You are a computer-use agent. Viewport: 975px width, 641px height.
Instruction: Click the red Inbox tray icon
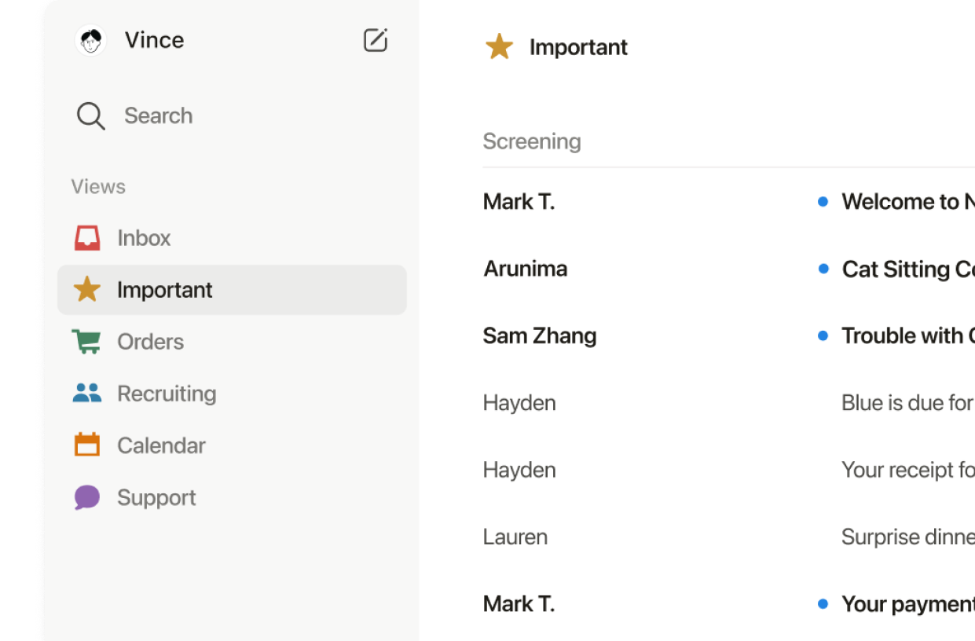87,238
